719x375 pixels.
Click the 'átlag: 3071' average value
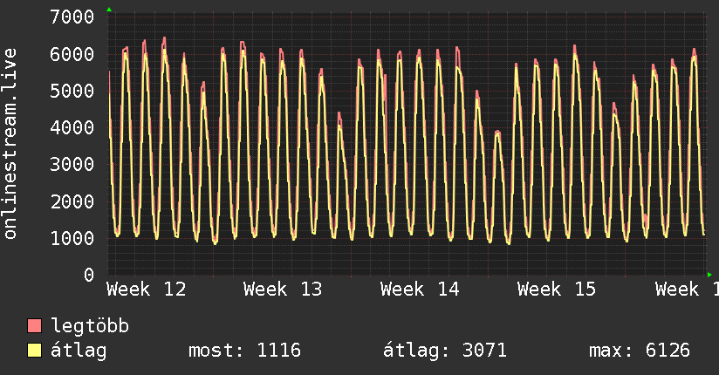445,351
